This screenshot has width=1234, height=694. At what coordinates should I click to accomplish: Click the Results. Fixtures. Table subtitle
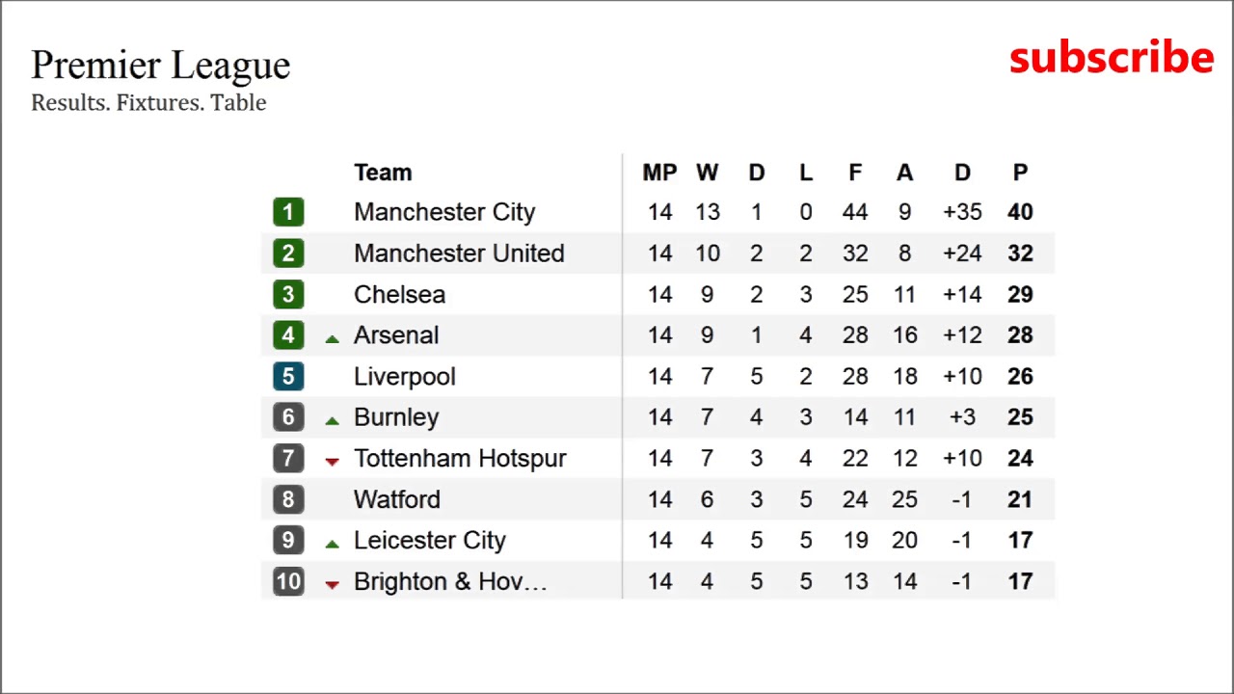point(148,103)
